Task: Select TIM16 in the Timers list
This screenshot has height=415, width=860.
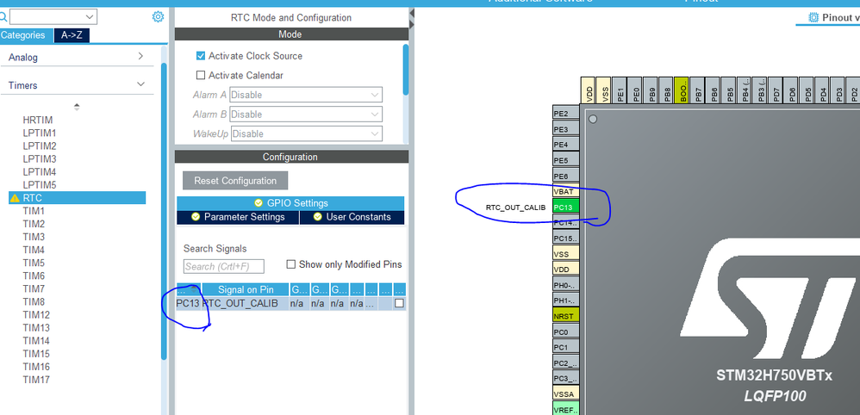Action: click(x=36, y=367)
